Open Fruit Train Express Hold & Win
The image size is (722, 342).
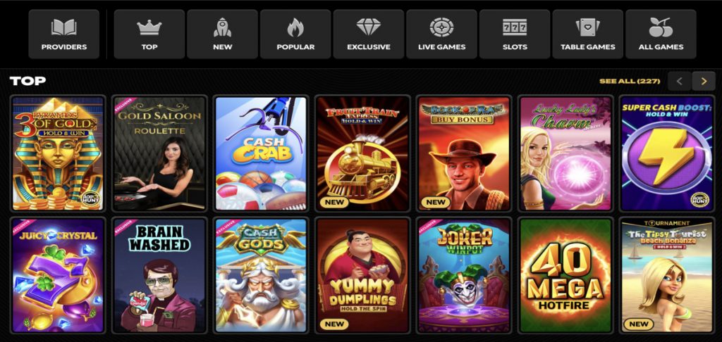363,153
